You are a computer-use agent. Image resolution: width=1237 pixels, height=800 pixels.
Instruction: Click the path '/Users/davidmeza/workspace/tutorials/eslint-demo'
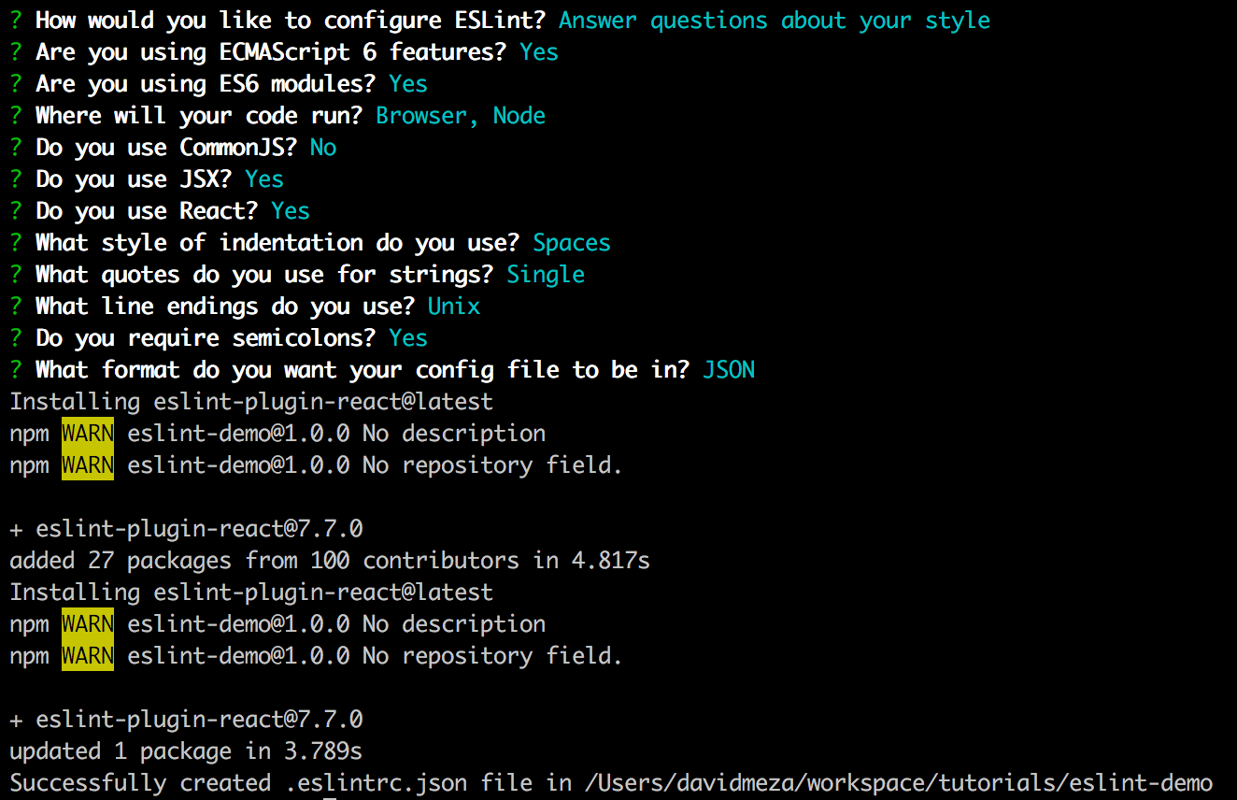898,783
